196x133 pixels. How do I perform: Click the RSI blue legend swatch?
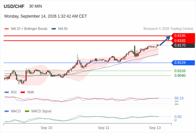click(7, 92)
